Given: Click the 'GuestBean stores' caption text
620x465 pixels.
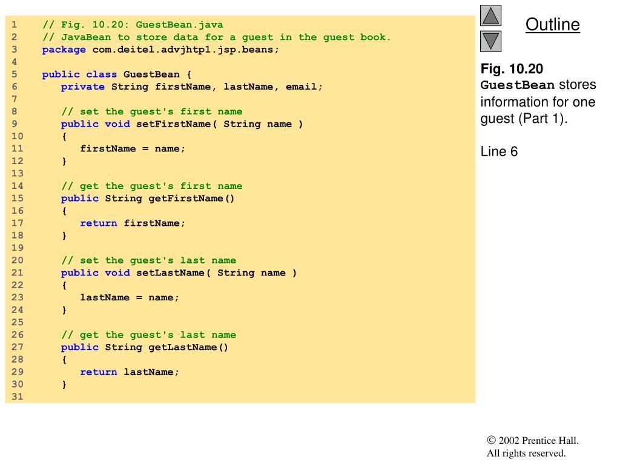Looking at the screenshot, I should (538, 85).
